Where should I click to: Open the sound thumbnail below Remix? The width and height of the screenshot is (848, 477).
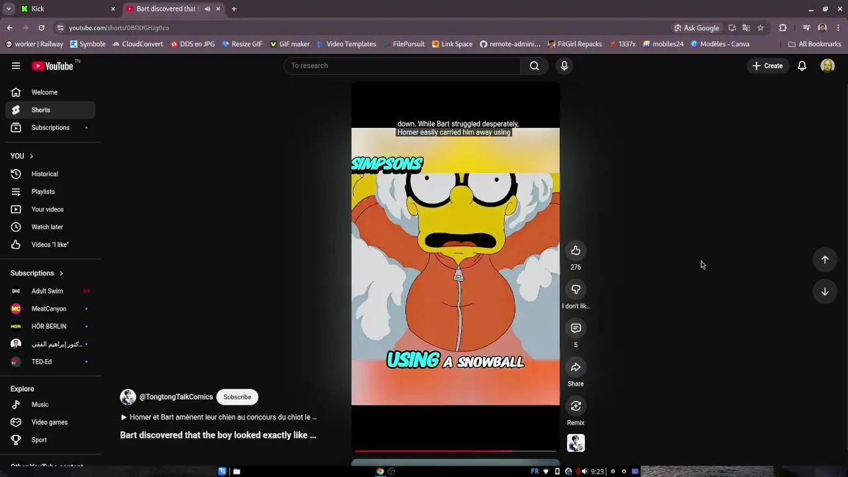click(576, 443)
